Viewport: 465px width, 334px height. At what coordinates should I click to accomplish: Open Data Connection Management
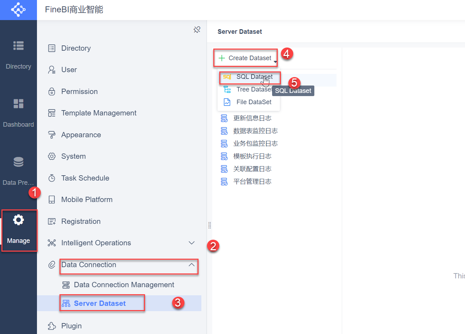[x=124, y=285]
